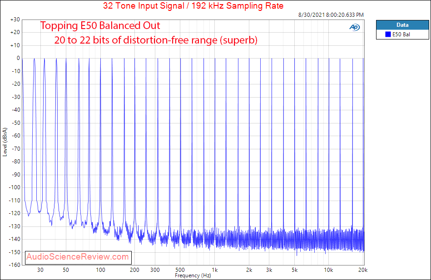Click the "Data" legend header
This screenshot has width=431, height=280.
[402, 25]
